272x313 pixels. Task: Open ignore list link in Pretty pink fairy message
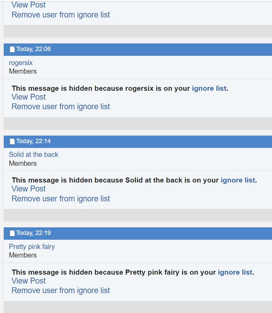[235, 272]
